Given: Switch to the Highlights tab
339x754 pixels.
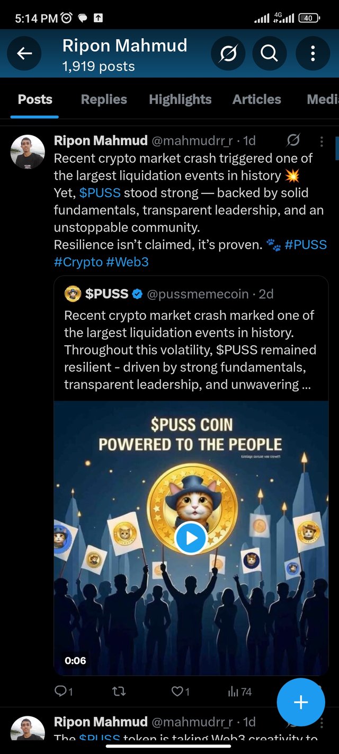Looking at the screenshot, I should coord(180,100).
